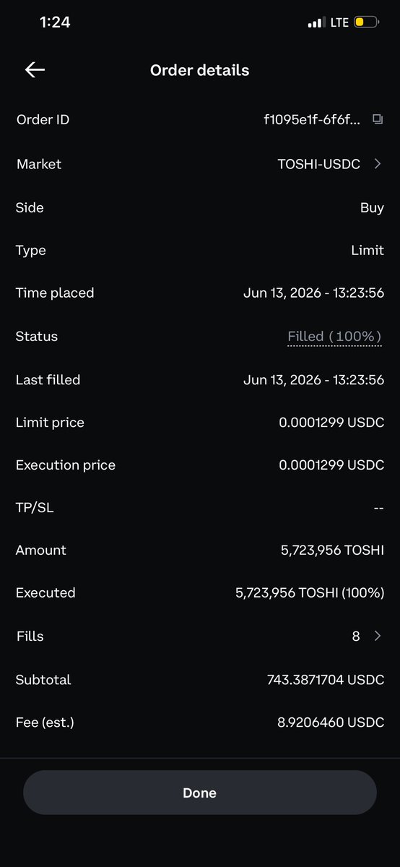
Task: Tap the signal strength bars icon
Action: (x=316, y=22)
